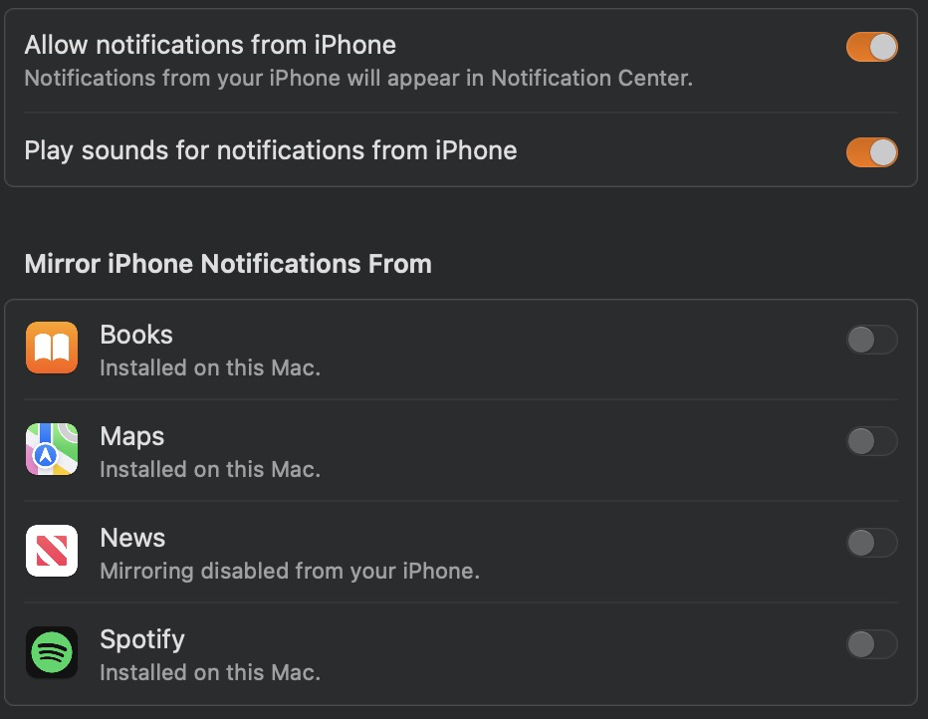Toggle the News mirroring switch
Viewport: 928px width, 719px height.
[x=871, y=543]
